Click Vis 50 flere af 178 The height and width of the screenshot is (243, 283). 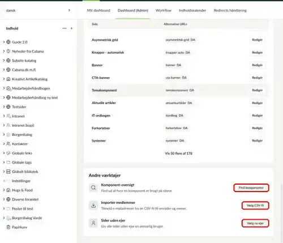(x=179, y=154)
